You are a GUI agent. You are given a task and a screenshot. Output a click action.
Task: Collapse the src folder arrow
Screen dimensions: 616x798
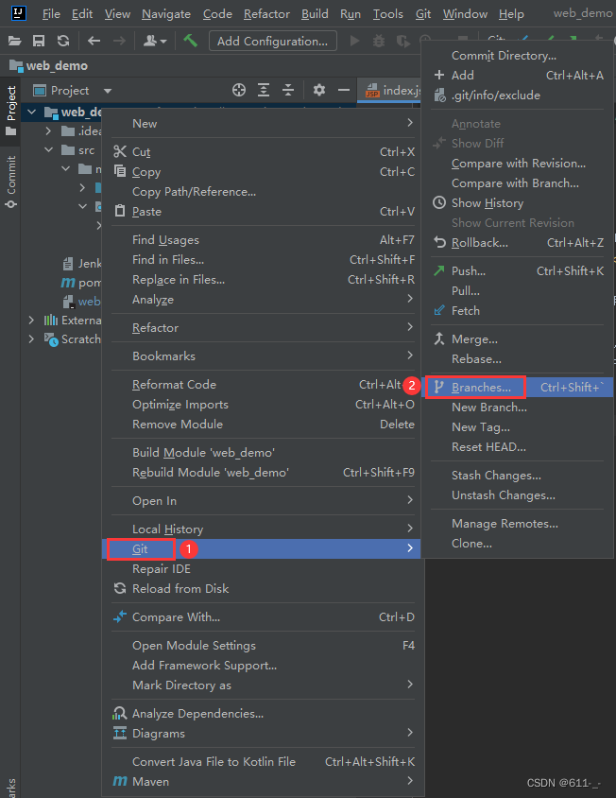coord(49,150)
